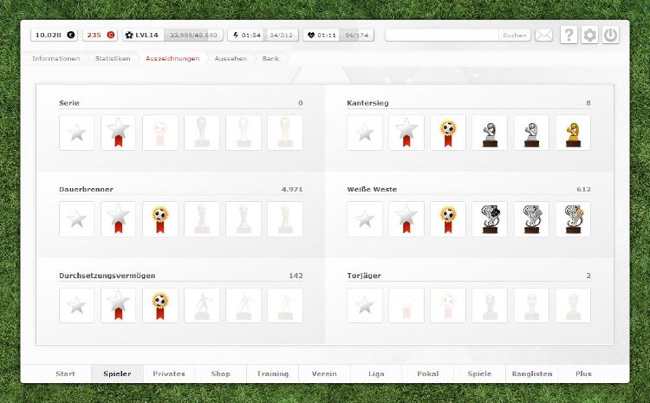The width and height of the screenshot is (650, 403).
Task: Select the red ribbon star in Serie
Action: (x=119, y=133)
